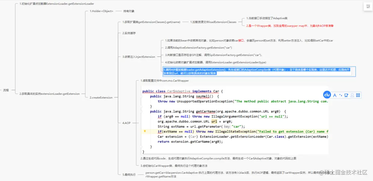This screenshot has width=373, height=181.
Task: Select node '1.初始化扩展点加载器ExtensionLoader.getExtensionLoader'
Action: click(x=57, y=4)
